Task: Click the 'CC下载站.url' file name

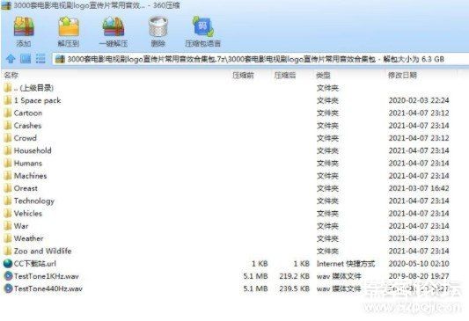Action: (x=35, y=264)
